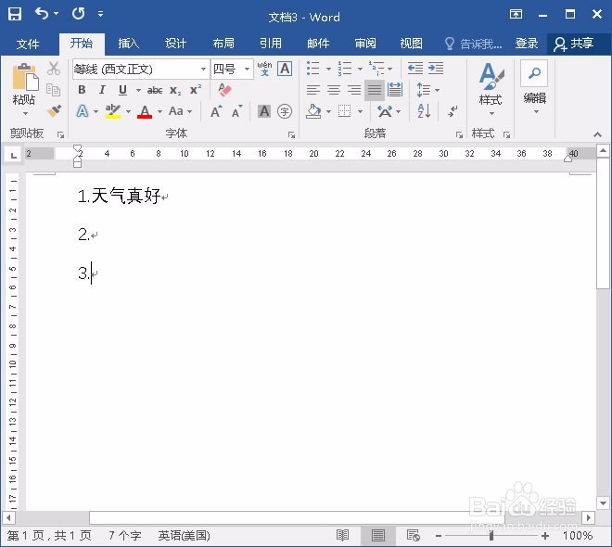Screen dimensions: 612x547
Task: Select the Format Painter brush
Action: tap(54, 111)
